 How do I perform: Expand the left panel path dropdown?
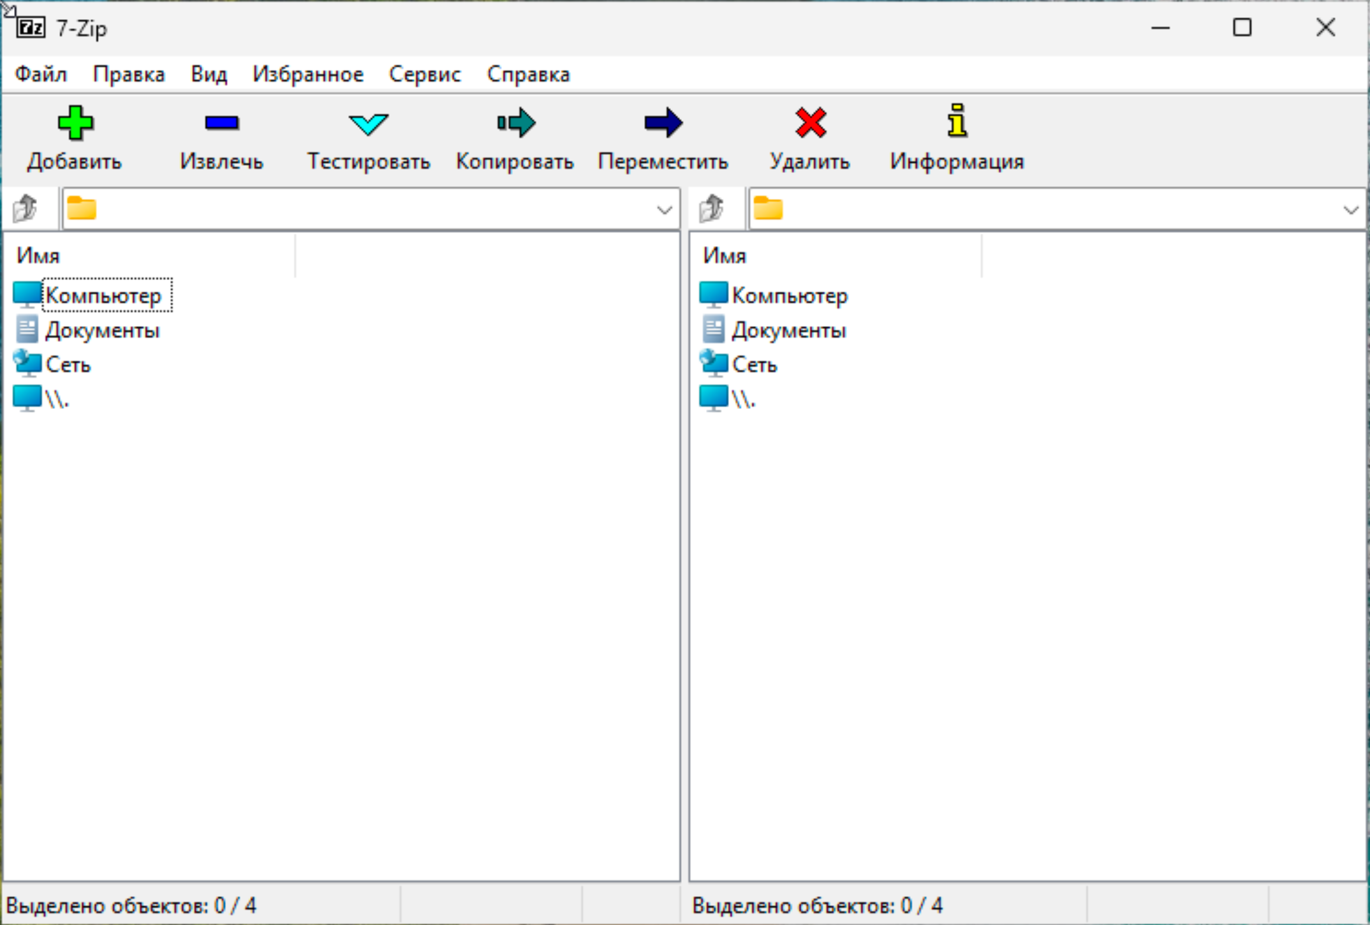click(x=665, y=209)
